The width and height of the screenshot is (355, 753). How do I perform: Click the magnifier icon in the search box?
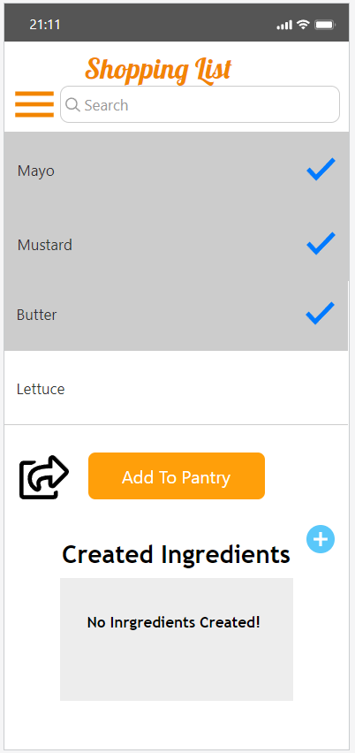coord(72,104)
